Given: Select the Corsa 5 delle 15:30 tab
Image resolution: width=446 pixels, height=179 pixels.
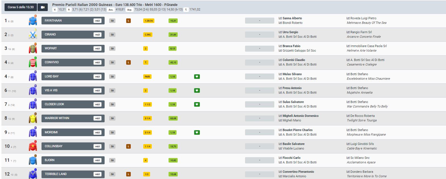Looking at the screenshot, I should [21, 7].
